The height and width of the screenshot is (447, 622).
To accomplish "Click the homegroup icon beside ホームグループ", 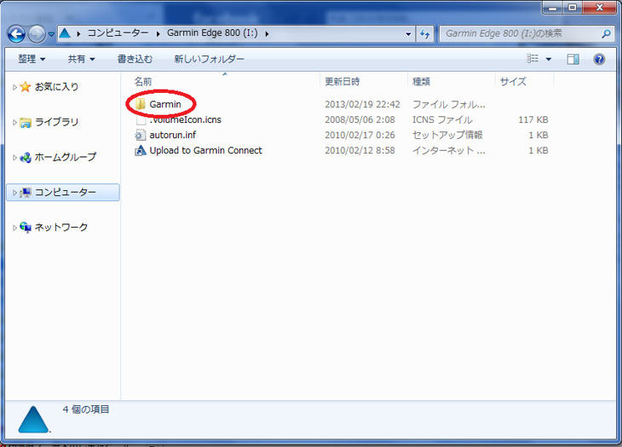I will [x=26, y=158].
